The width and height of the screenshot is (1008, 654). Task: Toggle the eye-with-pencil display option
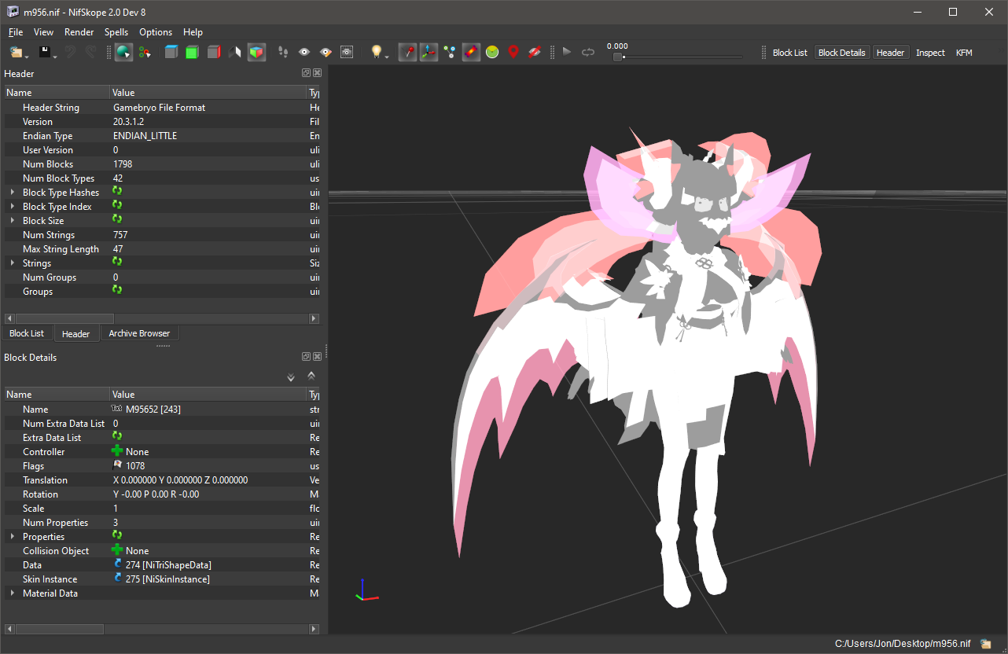tap(324, 52)
